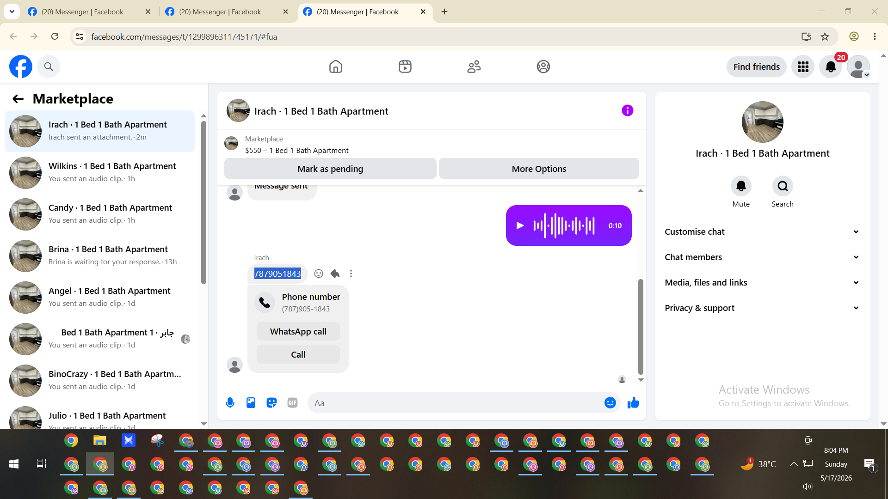Send a thumbs-up like

click(x=633, y=403)
